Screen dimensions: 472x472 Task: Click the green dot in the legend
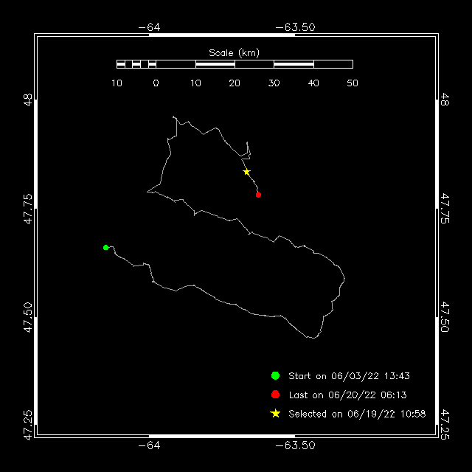(x=276, y=375)
